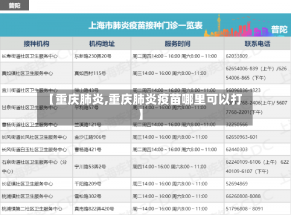Click the 普陀 label beside the skyline graphic
The image size is (291, 215).
click(x=279, y=30)
